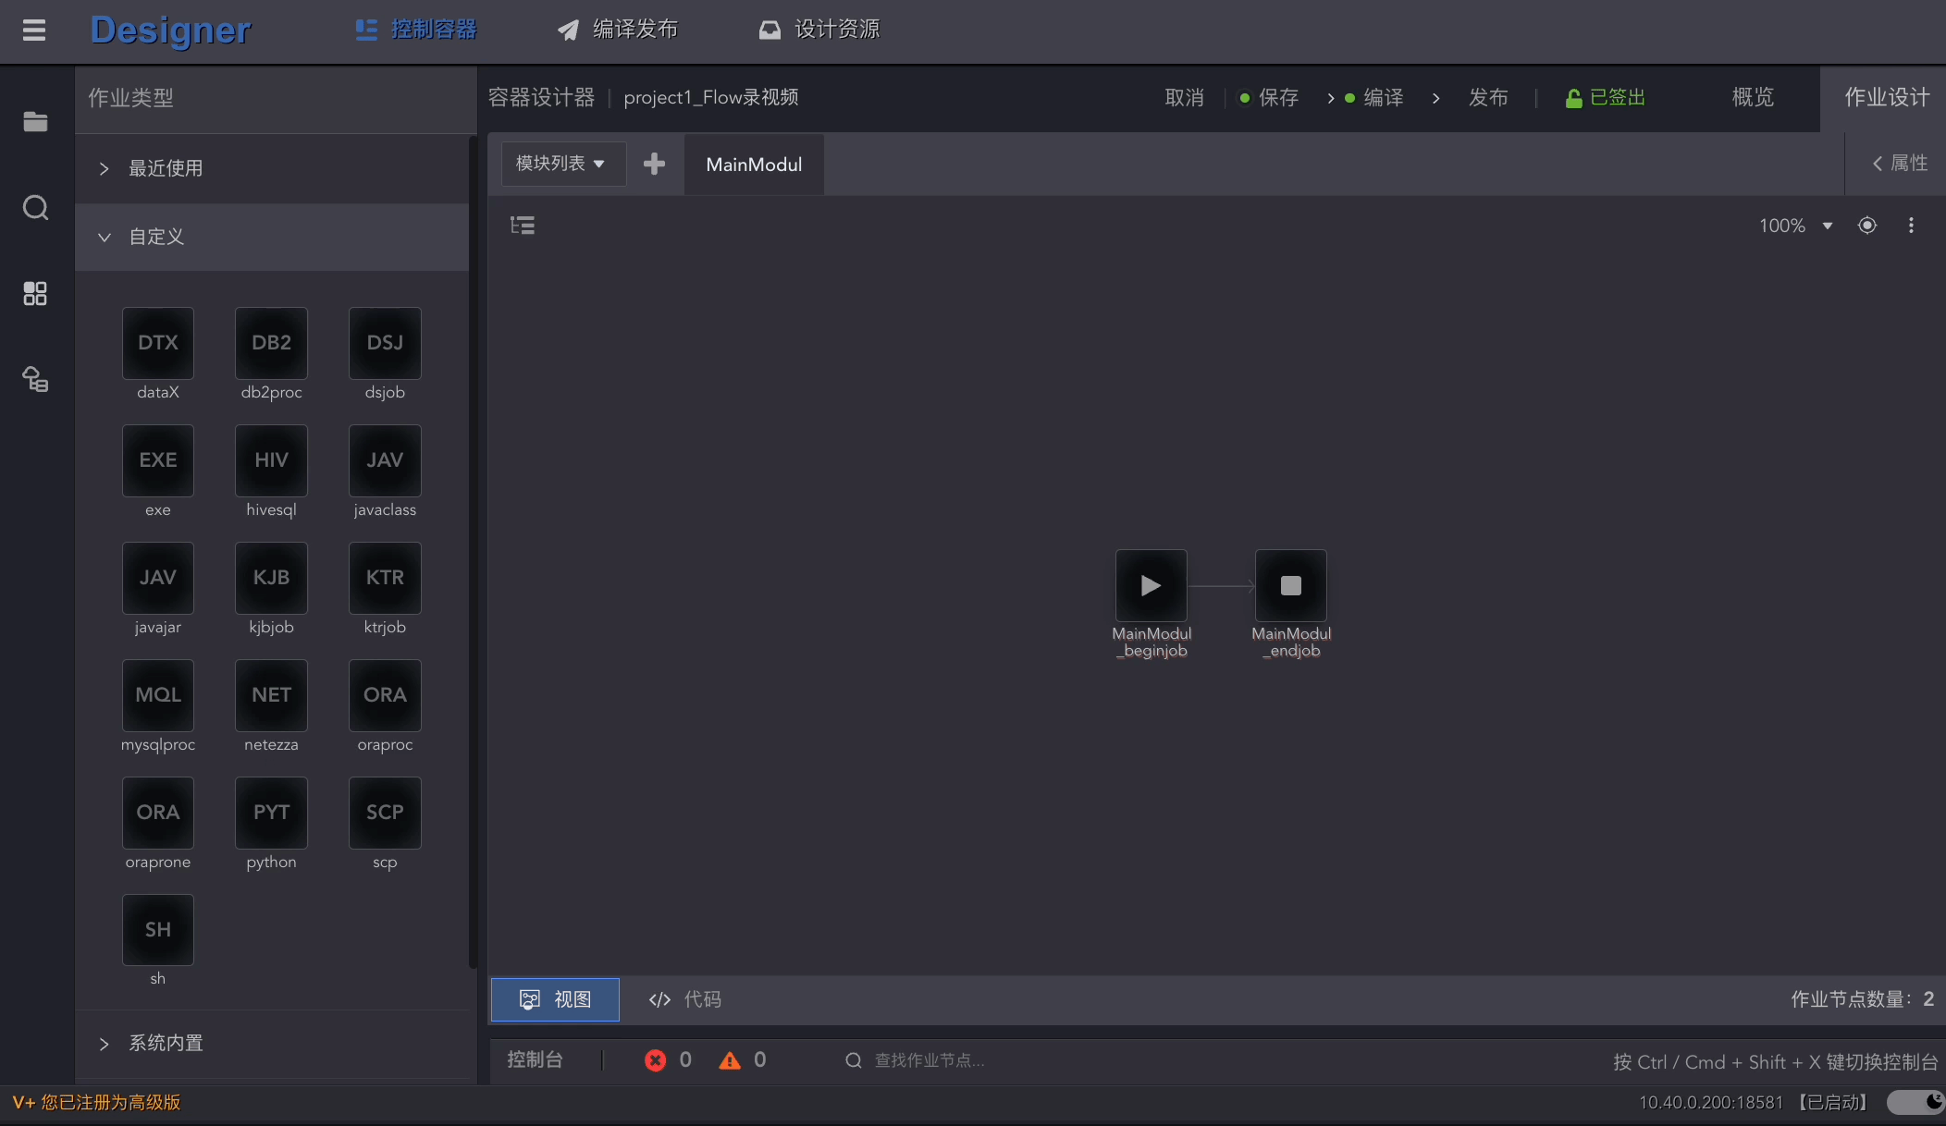The width and height of the screenshot is (1946, 1126).
Task: Select the dataX DTX job type
Action: point(158,343)
